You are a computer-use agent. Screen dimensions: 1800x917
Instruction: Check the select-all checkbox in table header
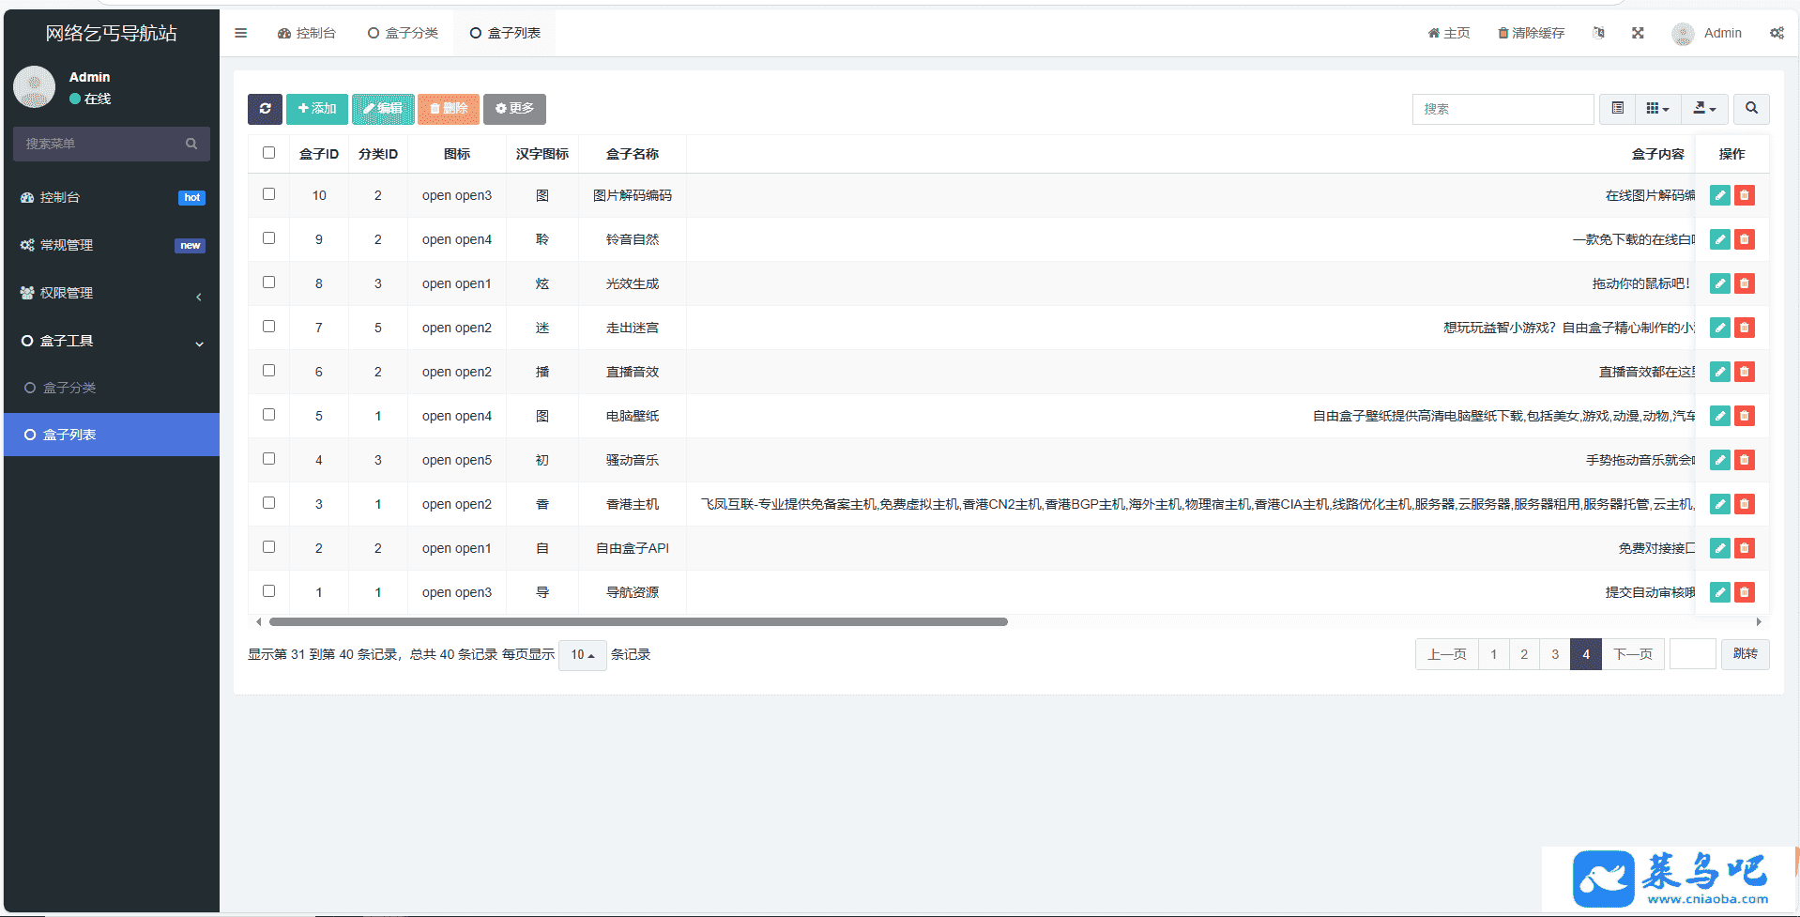[269, 153]
